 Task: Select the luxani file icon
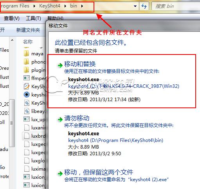point(27,127)
